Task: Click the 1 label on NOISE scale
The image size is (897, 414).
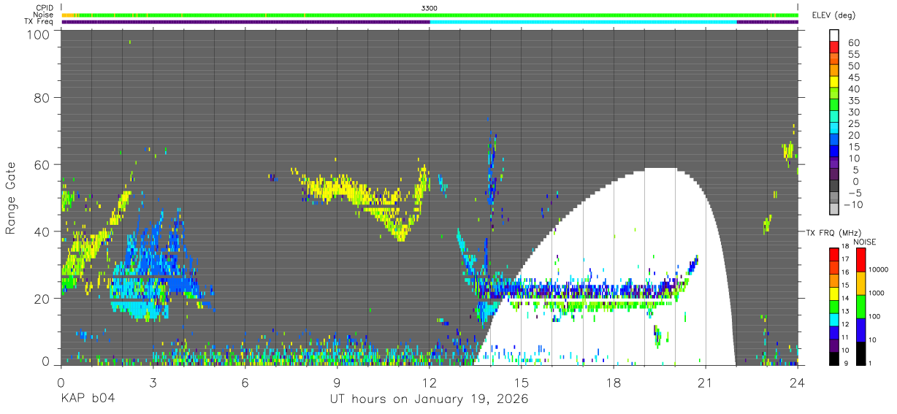Action: [x=871, y=364]
